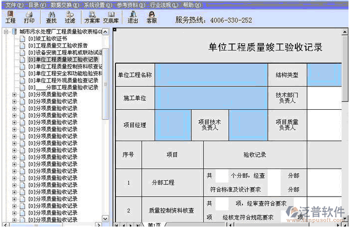Viewport: 350px width, 228px height.
Task: Select [0]设备安装工程单机或联动试运 item
Action: pos(65,53)
